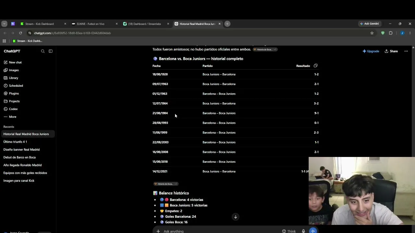Click the page vertical scrollbar
This screenshot has width=415, height=233.
tap(413, 139)
